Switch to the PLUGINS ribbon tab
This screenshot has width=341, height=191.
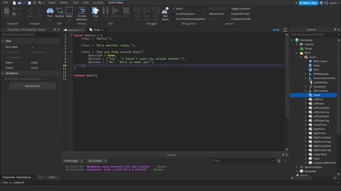point(98,3)
